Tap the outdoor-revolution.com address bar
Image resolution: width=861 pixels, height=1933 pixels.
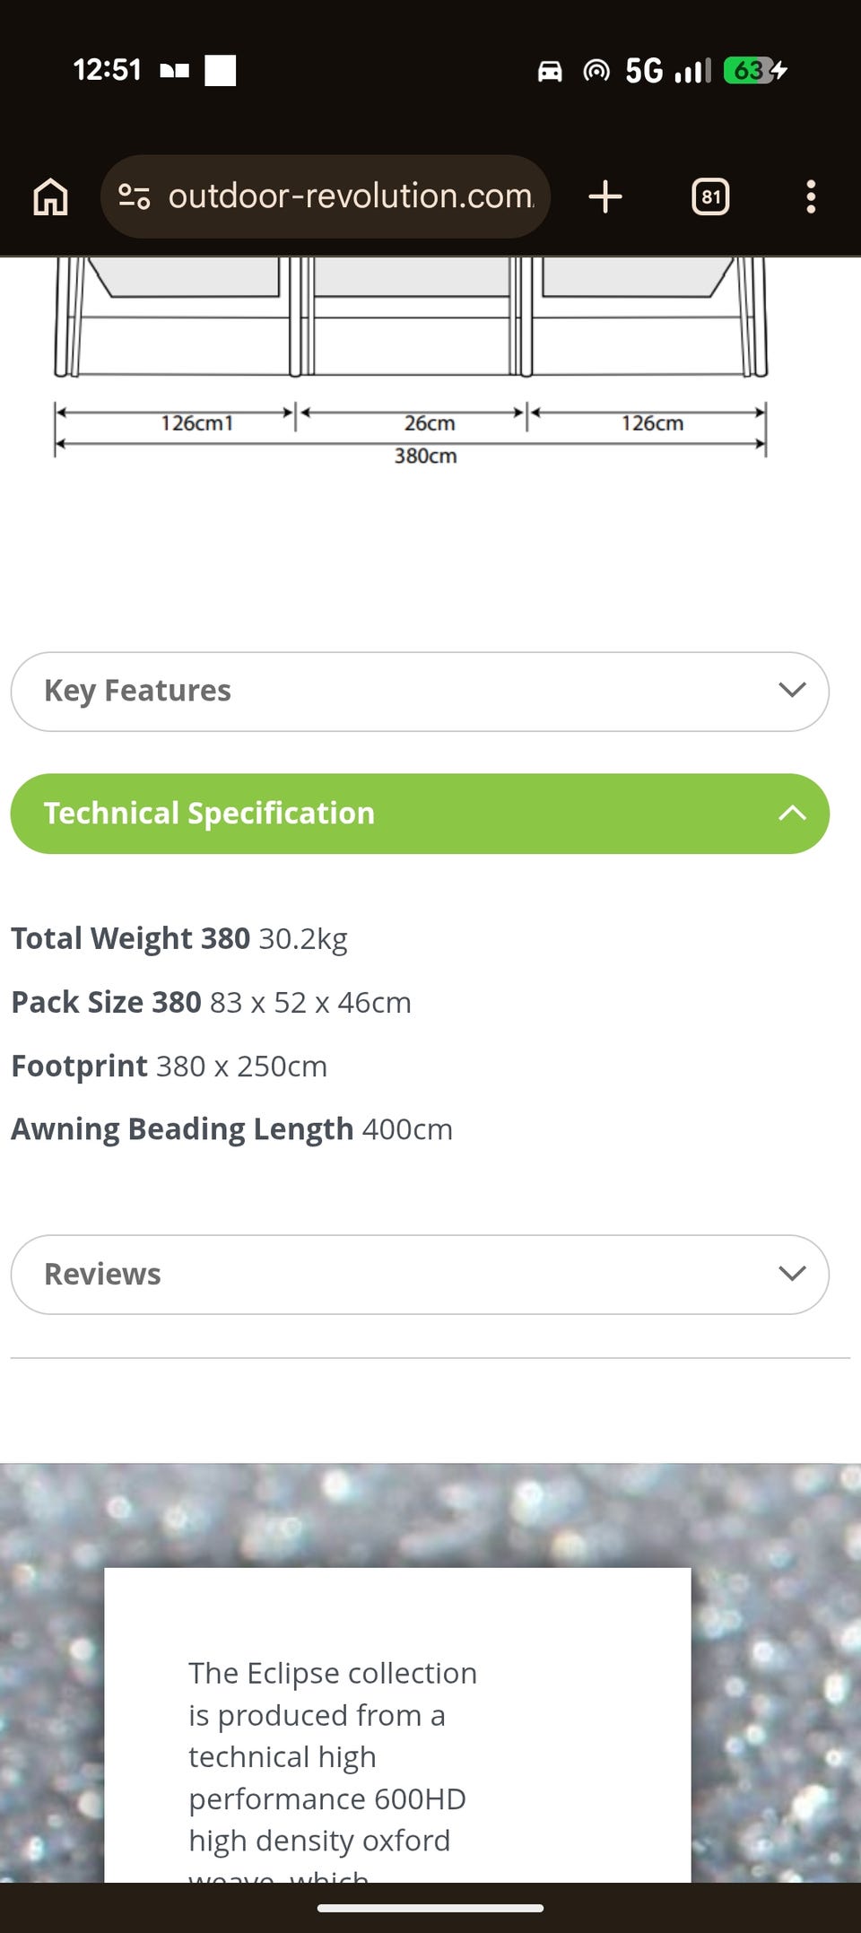tap(325, 196)
